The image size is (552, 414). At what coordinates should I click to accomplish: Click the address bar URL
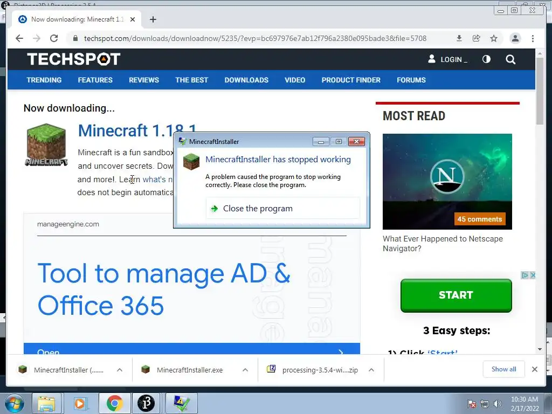pyautogui.click(x=255, y=38)
